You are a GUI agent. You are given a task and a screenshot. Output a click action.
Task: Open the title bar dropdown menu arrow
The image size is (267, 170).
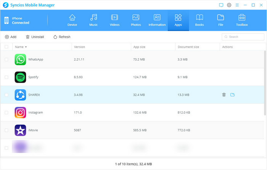[x=237, y=5]
